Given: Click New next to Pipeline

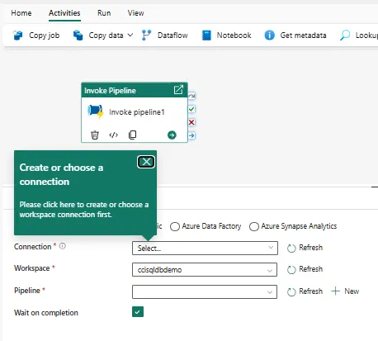Looking at the screenshot, I should [x=345, y=291].
